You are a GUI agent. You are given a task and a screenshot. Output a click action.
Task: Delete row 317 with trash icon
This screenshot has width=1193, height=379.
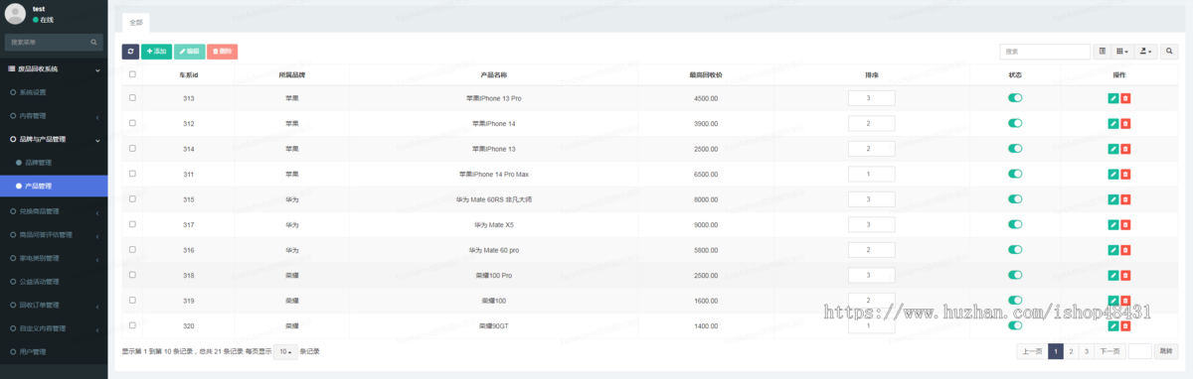click(1125, 224)
